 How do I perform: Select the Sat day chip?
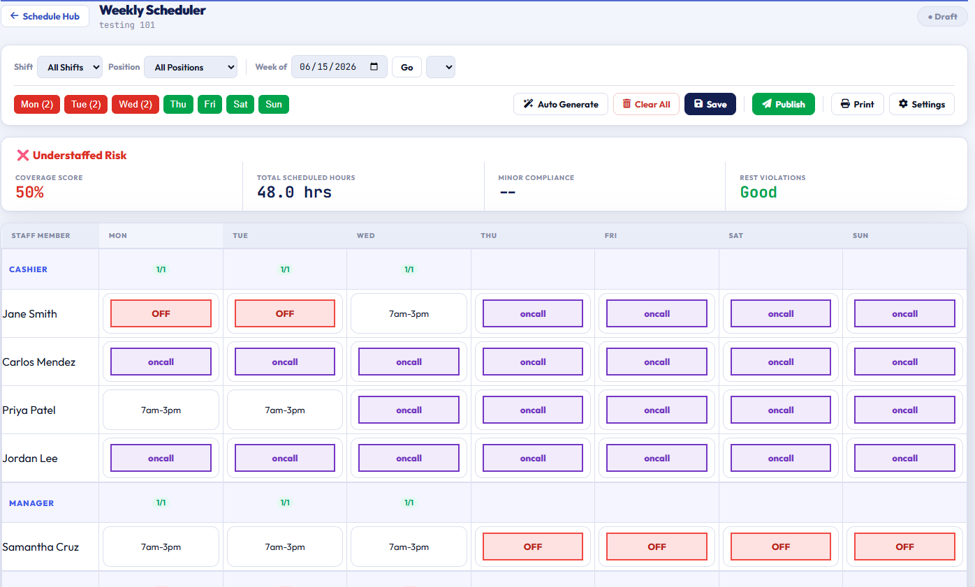240,104
